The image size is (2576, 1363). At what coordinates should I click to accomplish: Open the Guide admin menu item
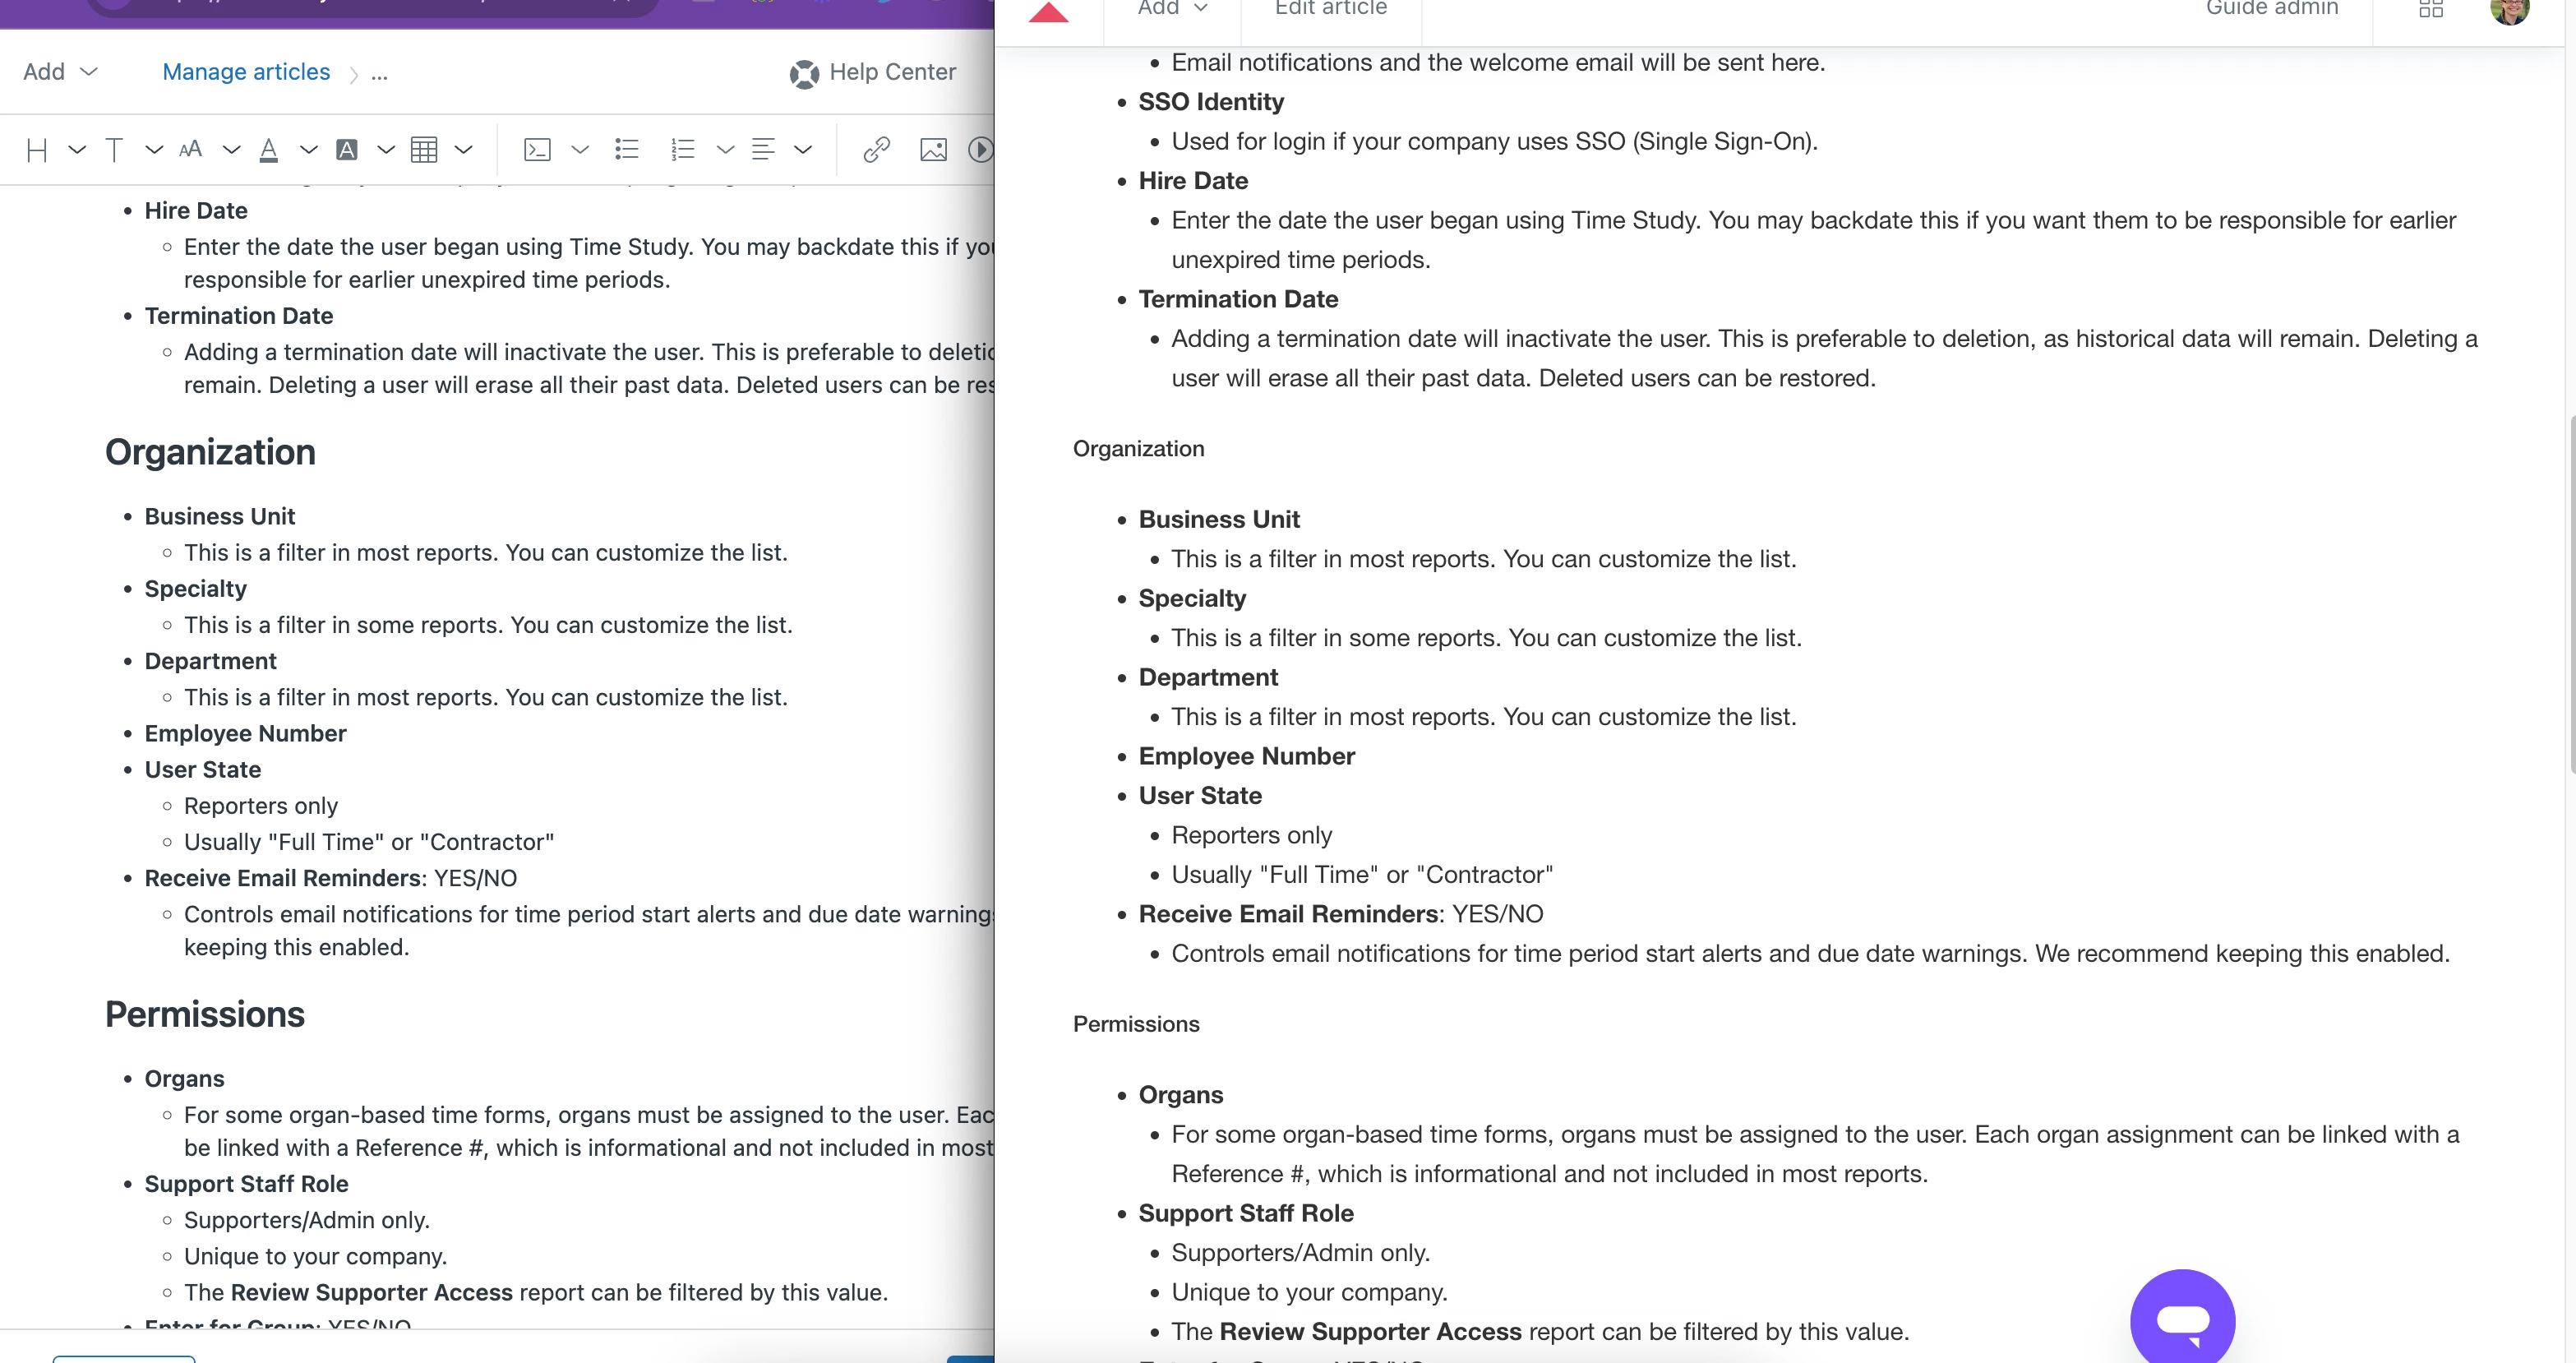2271,9
